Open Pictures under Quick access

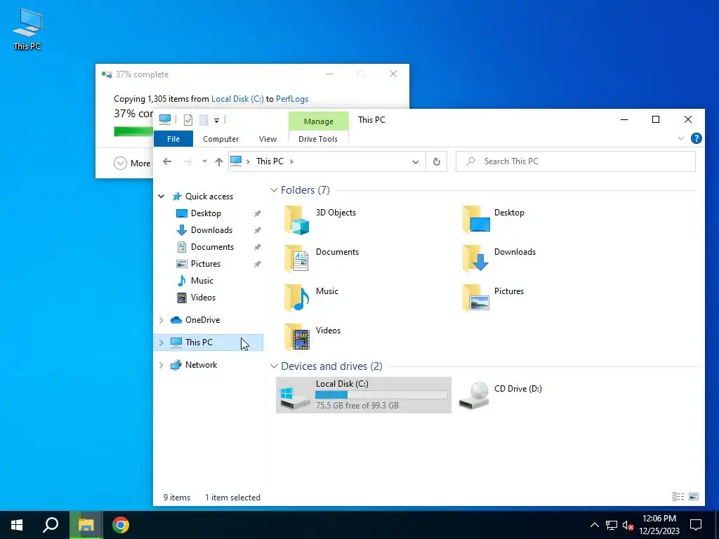[206, 264]
